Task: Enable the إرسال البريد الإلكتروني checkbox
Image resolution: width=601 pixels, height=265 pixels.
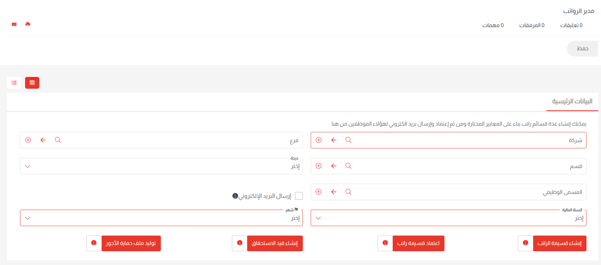Action: [299, 196]
